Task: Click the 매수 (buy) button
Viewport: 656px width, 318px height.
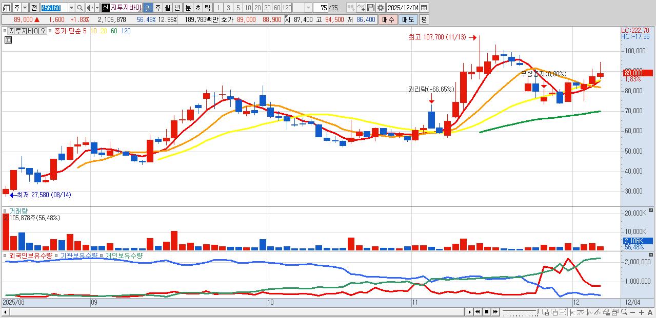Action: [x=388, y=19]
